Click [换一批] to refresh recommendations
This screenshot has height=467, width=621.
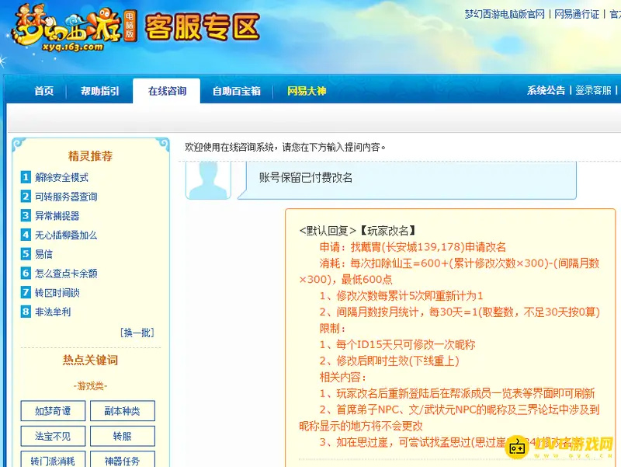click(x=137, y=333)
